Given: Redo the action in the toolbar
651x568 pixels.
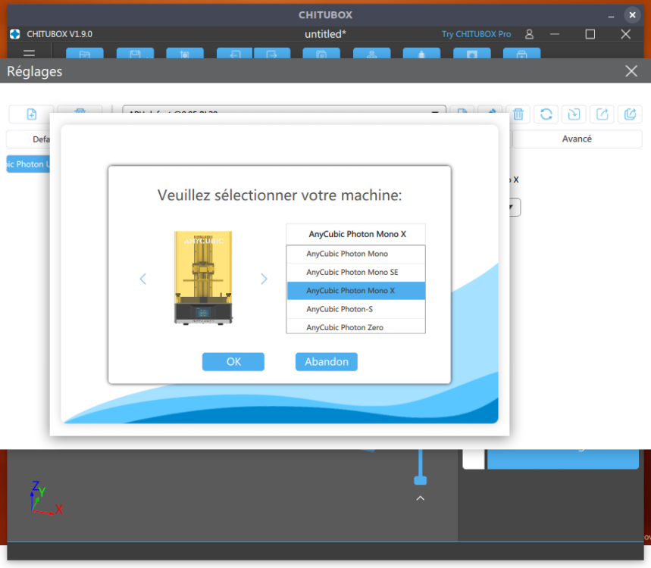Looking at the screenshot, I should (272, 53).
